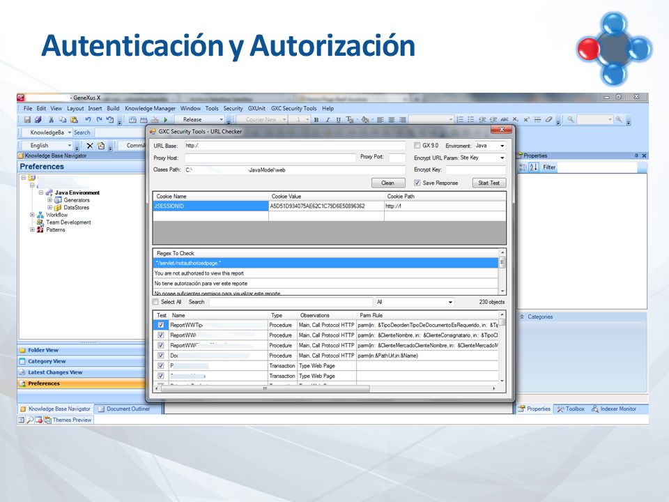Click the Copy icon in the toolbar
This screenshot has height=502, width=669.
tap(63, 120)
